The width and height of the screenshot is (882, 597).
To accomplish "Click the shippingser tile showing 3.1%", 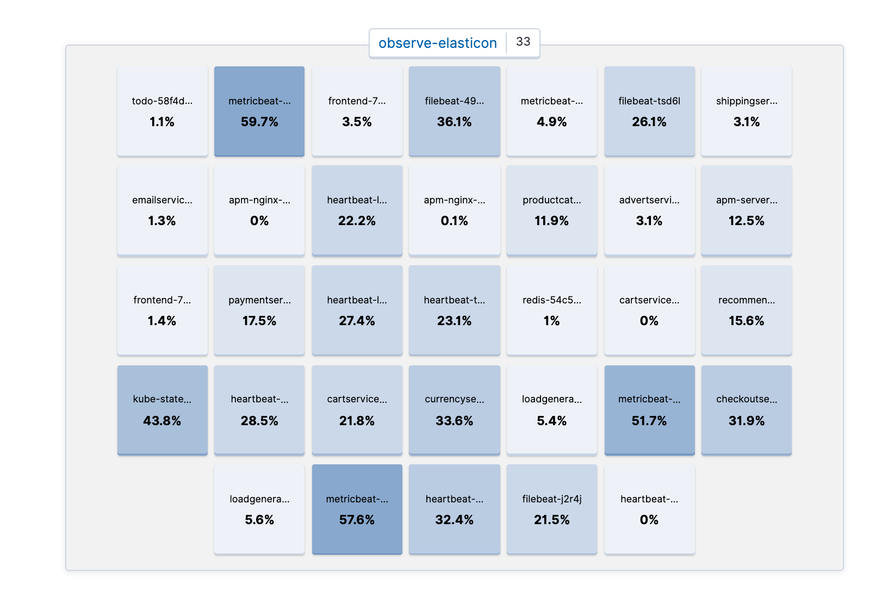I will click(x=747, y=111).
